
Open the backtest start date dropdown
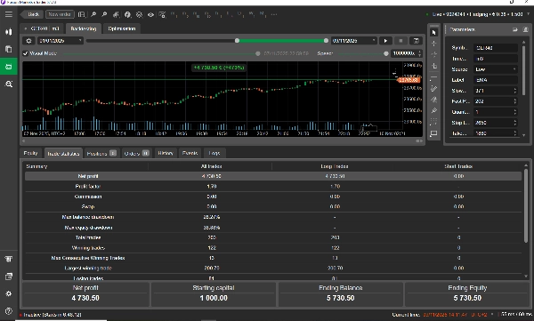coord(61,41)
